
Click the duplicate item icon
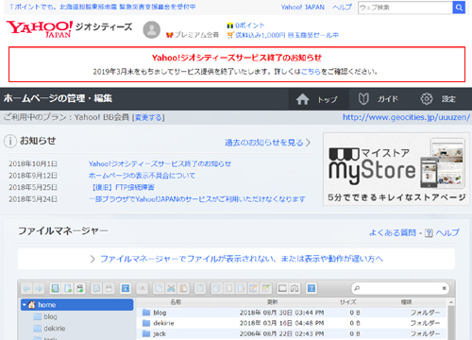click(216, 288)
